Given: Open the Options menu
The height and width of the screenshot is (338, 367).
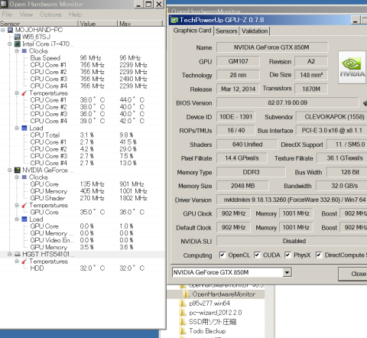Looking at the screenshot, I should tap(50, 15).
